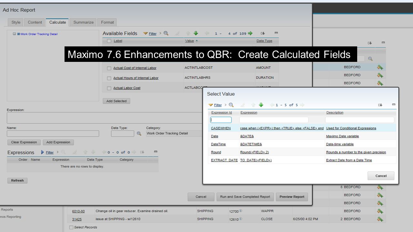Switch to the Content tab

(x=35, y=22)
